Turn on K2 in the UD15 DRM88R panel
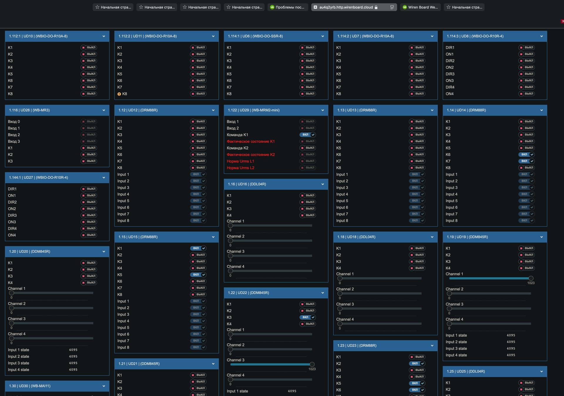 (x=198, y=255)
